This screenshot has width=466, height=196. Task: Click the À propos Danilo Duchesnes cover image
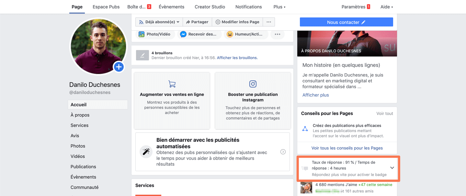(x=347, y=43)
